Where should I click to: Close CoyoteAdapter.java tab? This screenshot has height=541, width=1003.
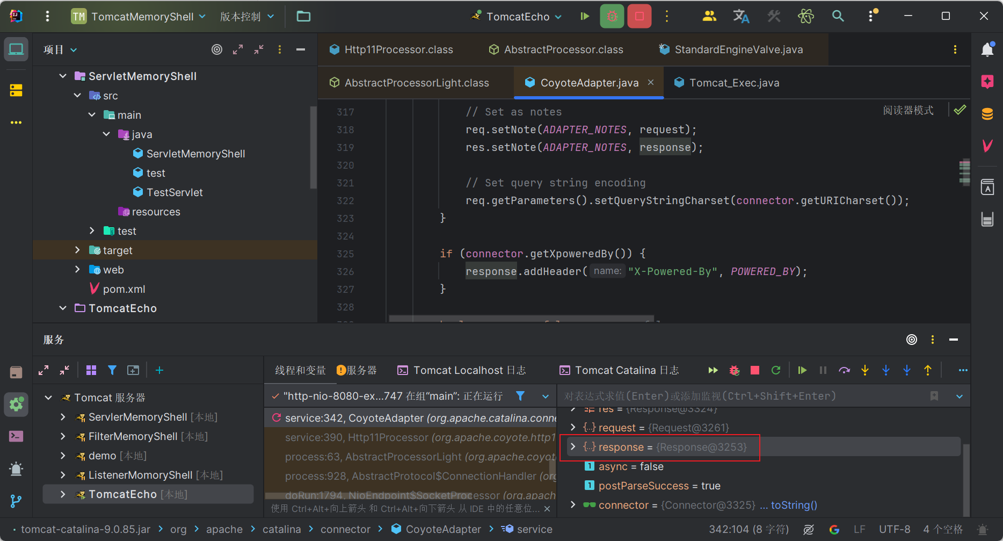(x=651, y=82)
